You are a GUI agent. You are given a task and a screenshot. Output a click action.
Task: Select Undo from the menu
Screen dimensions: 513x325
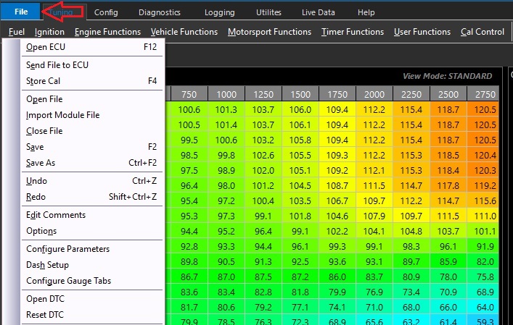(x=36, y=181)
